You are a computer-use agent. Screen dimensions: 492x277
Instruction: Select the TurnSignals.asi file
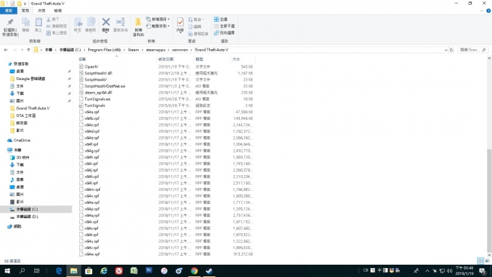97,99
